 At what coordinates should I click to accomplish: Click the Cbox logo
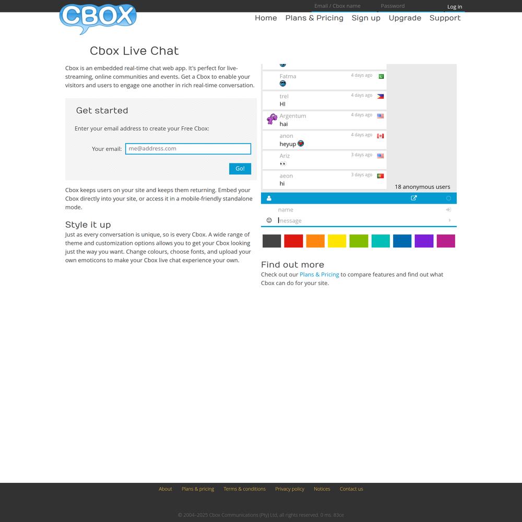point(98,18)
